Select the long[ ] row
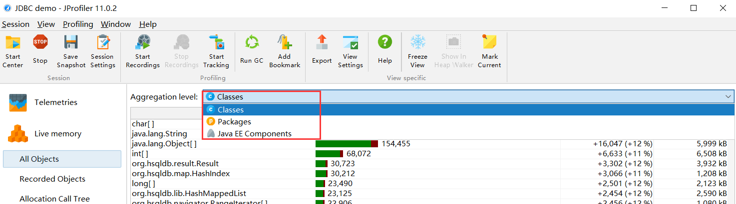 (432, 183)
